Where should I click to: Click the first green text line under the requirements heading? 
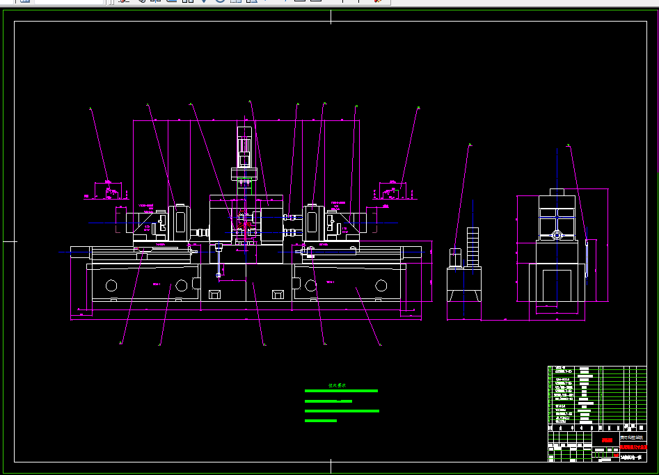341,391
